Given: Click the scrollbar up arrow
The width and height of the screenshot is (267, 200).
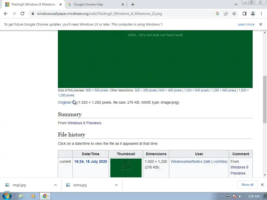Looking at the screenshot, I should click(x=265, y=33).
